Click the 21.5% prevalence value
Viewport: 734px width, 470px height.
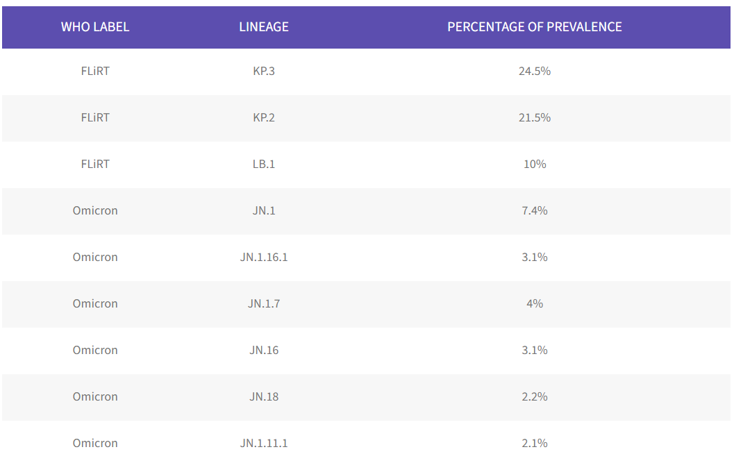[x=535, y=117]
